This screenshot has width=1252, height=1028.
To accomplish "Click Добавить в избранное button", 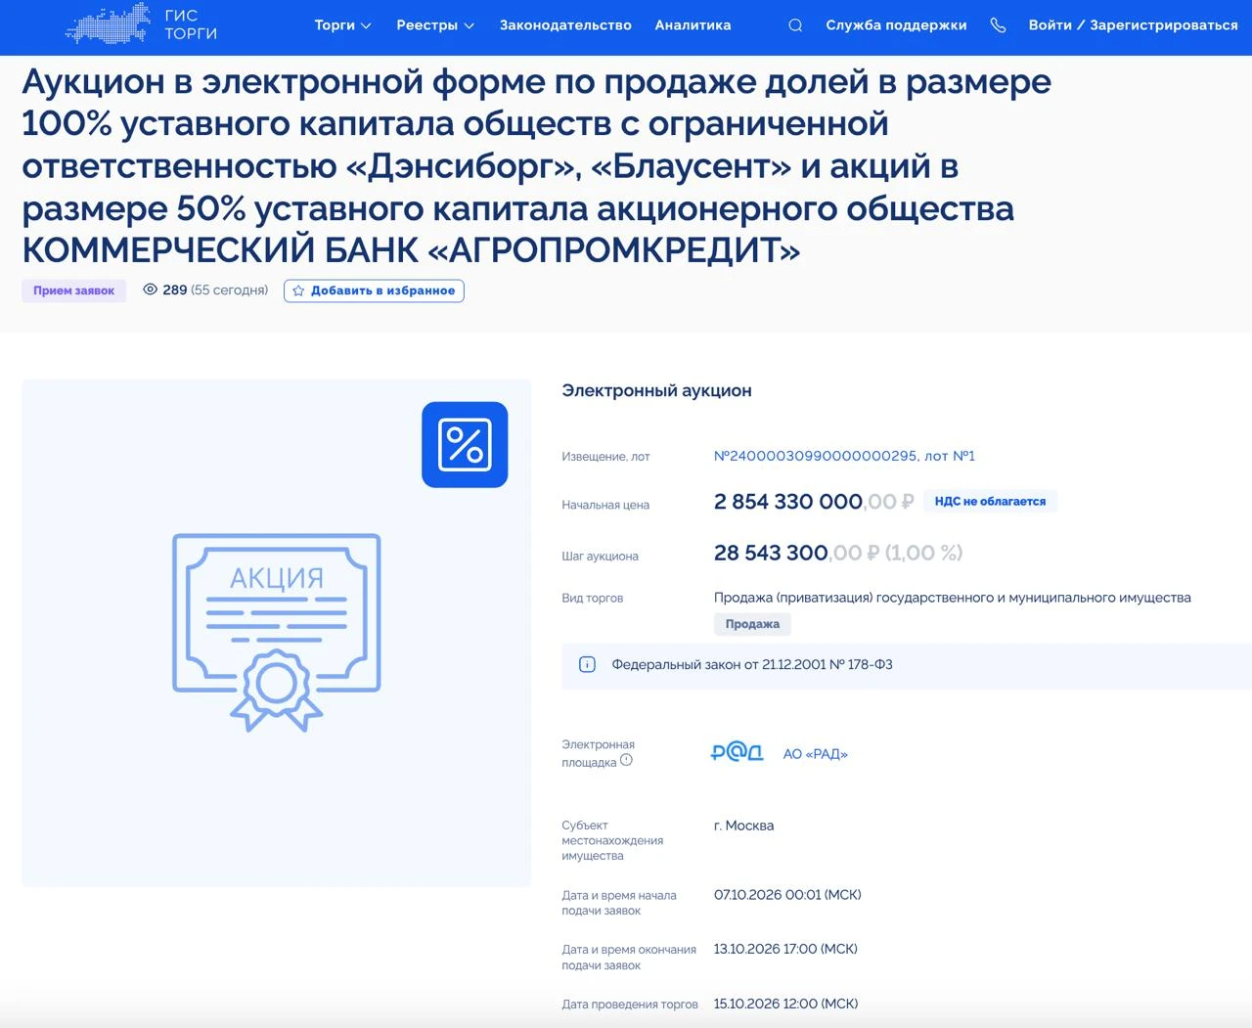I will [374, 291].
